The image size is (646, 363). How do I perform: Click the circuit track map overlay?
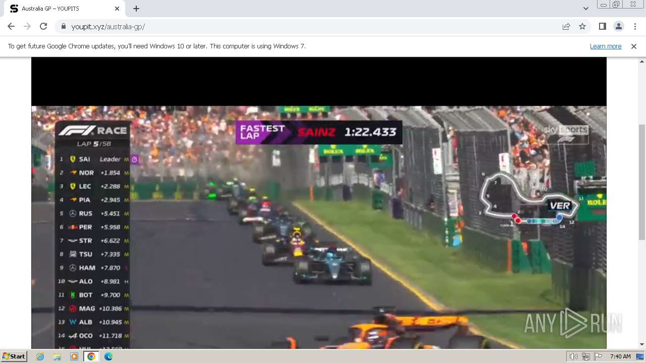click(530, 200)
